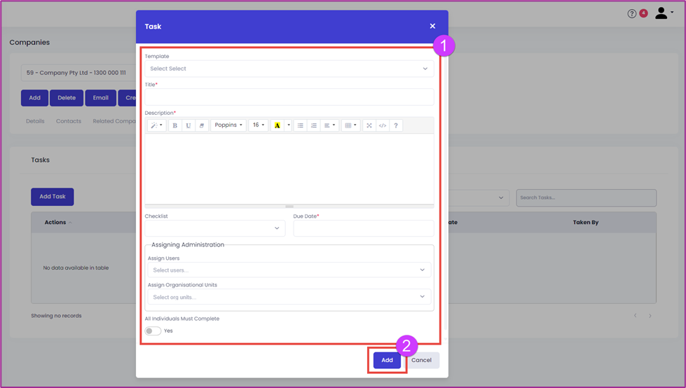Click the Companies Delete button

[67, 98]
